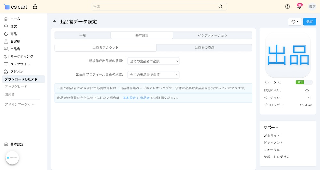Open the 新規作成出品者の承認 dropdown
The height and width of the screenshot is (170, 320).
click(153, 61)
